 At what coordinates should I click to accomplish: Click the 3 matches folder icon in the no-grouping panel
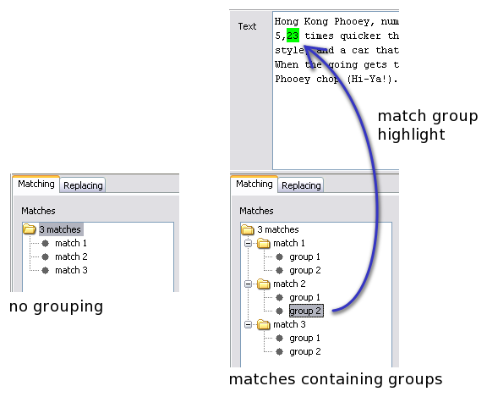pyautogui.click(x=30, y=229)
